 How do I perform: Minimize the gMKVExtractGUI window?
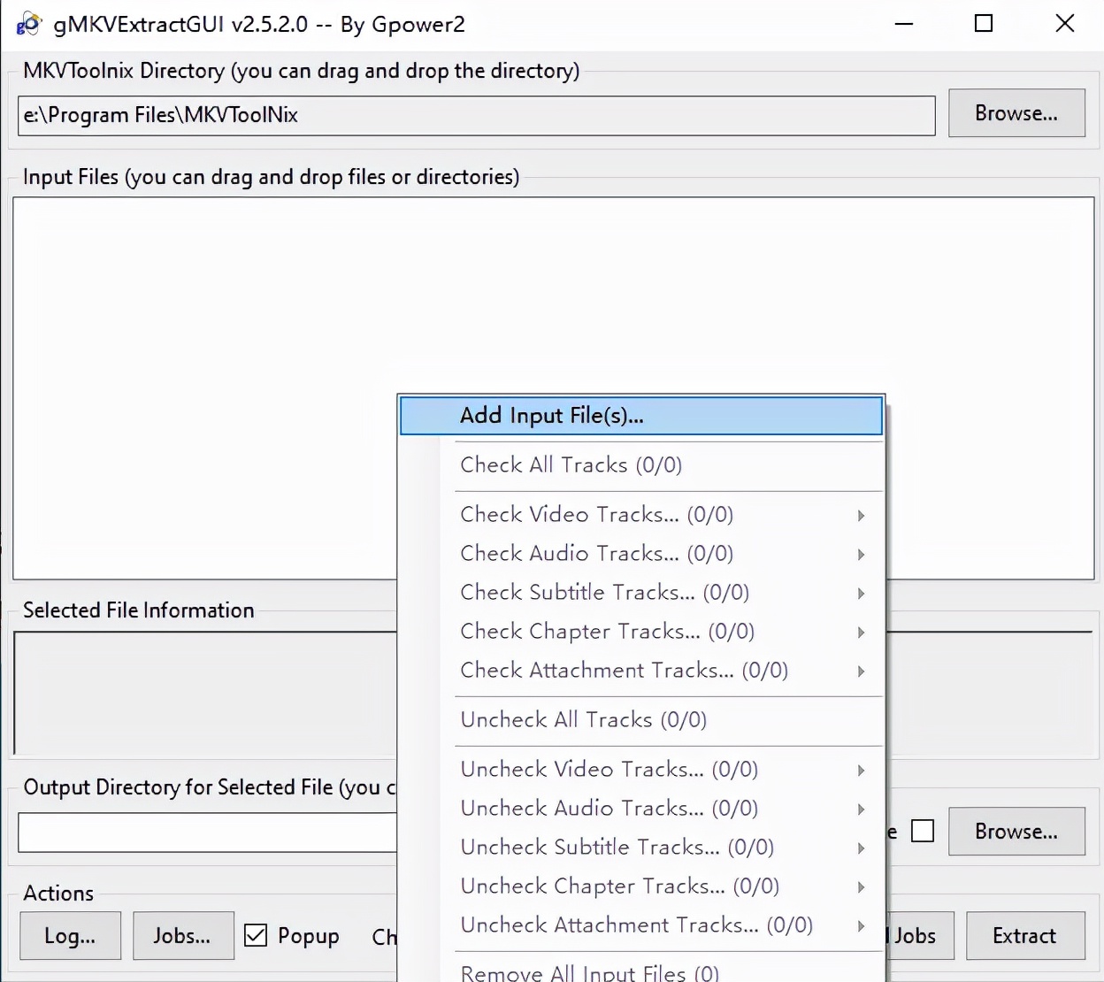(903, 24)
